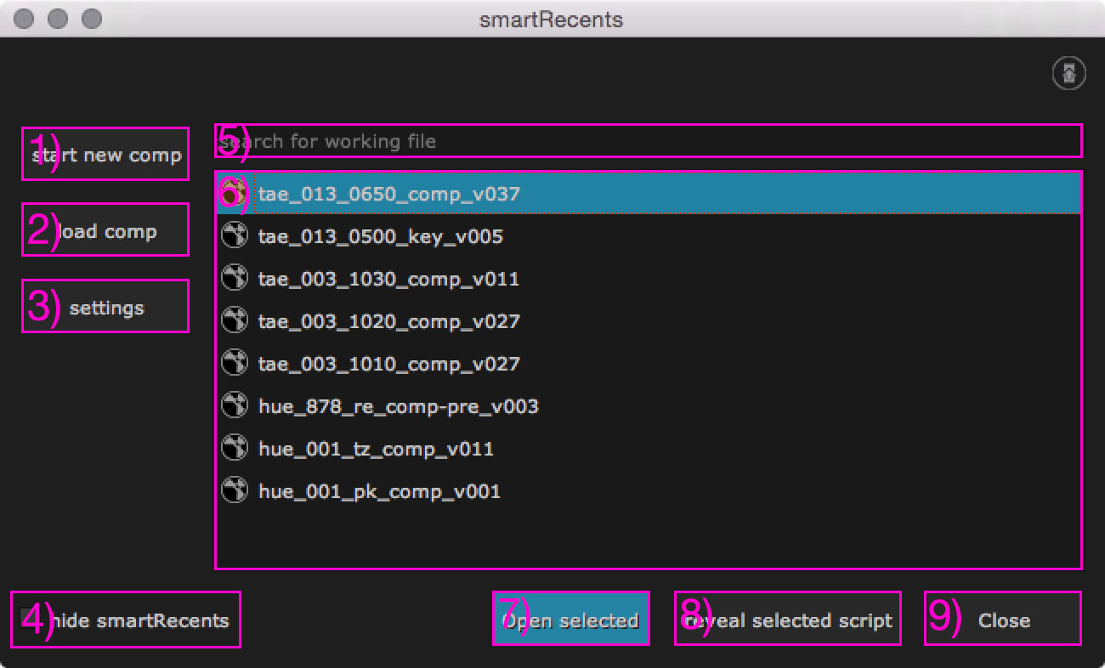Click the Nuke icon next to tae_013_0500_key_v005

(234, 235)
